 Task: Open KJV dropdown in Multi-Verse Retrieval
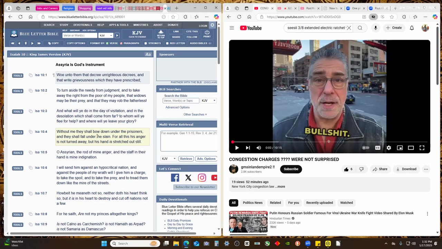click(169, 159)
